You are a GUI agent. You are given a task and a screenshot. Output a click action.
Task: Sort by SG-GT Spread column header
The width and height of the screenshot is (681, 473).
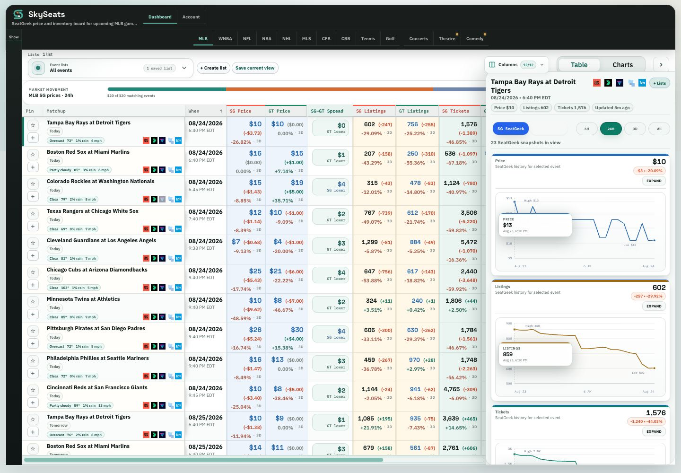click(330, 111)
